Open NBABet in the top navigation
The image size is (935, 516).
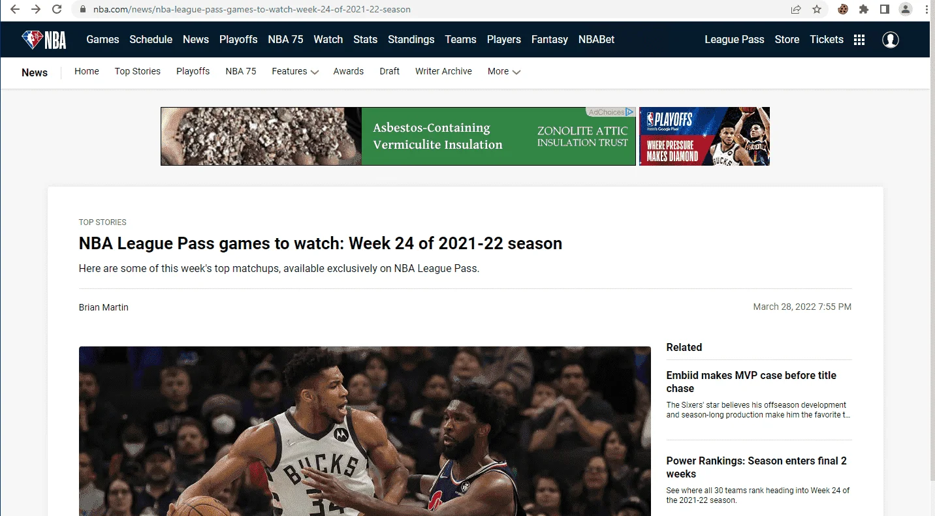(x=597, y=39)
